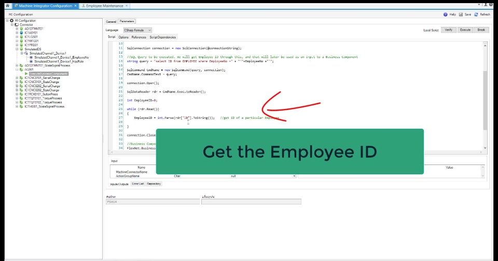Collapse the MI Configuration root node

pyautogui.click(x=7, y=21)
